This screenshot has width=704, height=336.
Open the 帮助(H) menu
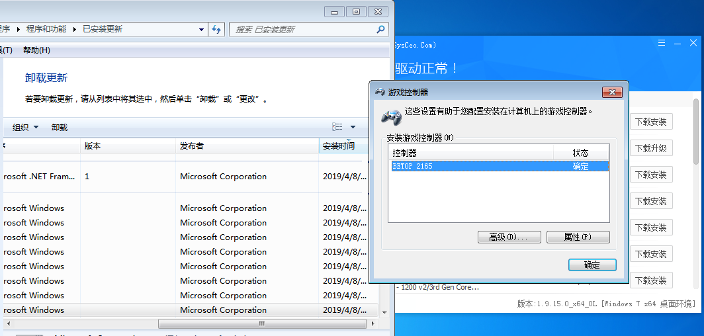36,50
